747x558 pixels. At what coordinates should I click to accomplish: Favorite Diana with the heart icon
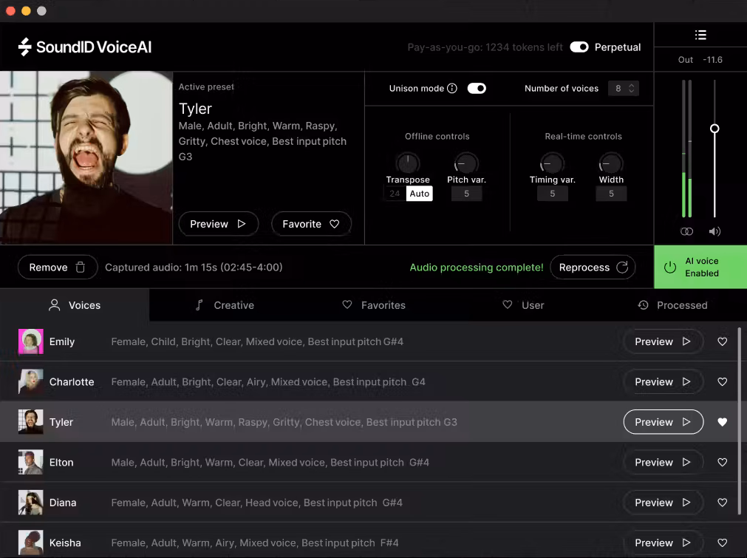722,503
